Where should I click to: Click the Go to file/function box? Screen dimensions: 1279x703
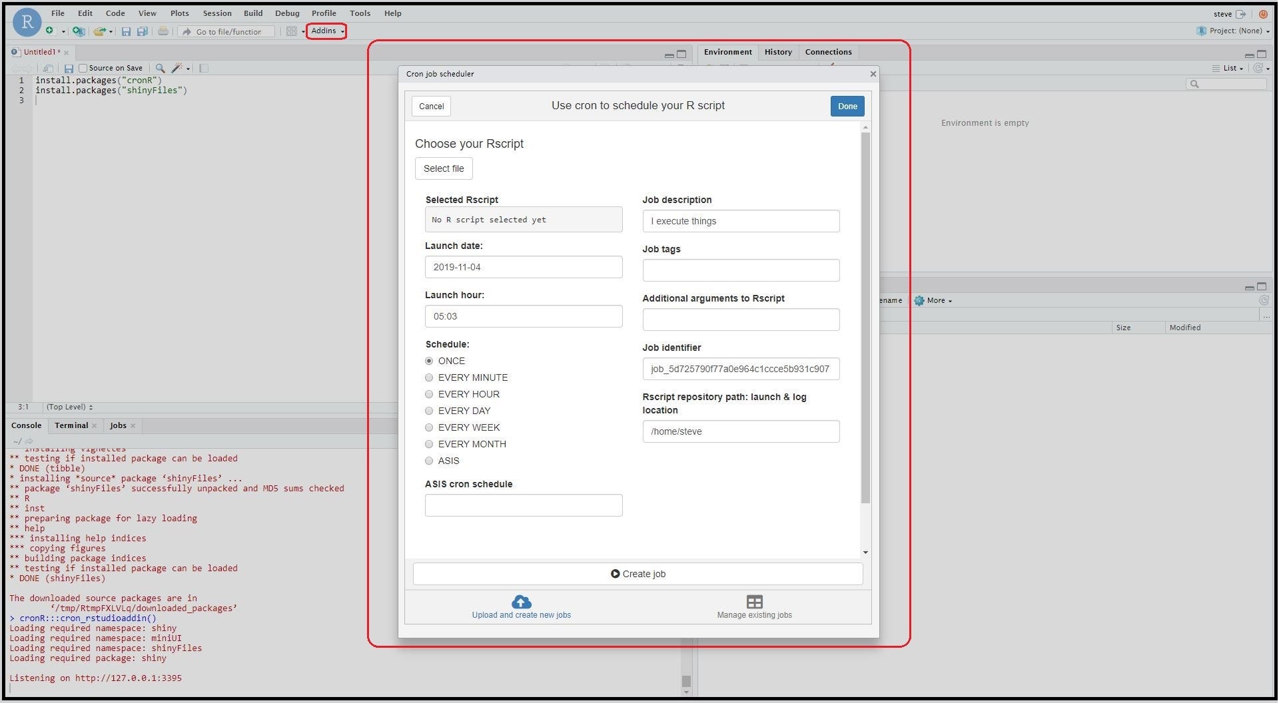coord(227,31)
